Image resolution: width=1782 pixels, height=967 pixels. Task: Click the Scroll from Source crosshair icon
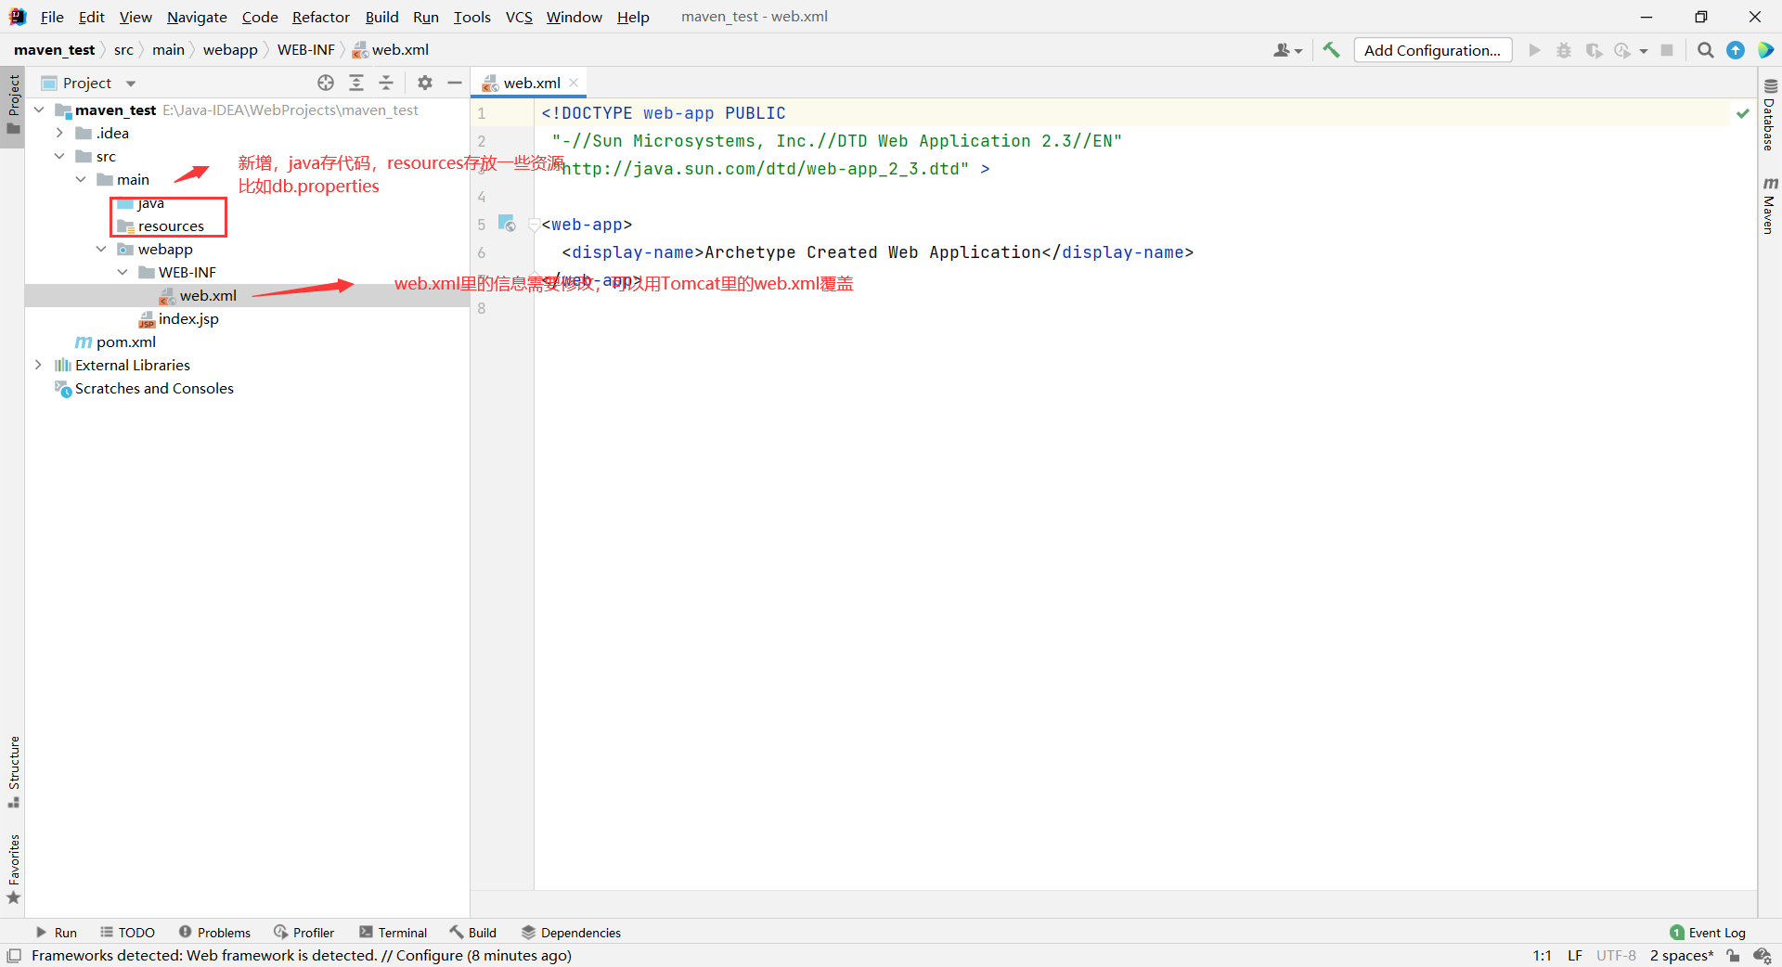[326, 83]
